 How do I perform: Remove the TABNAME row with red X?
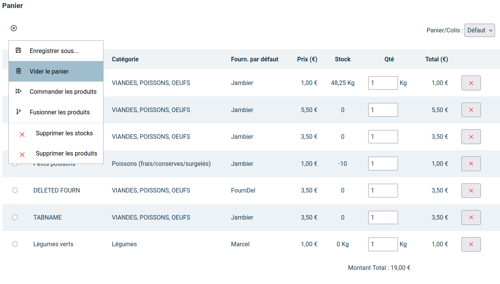[x=471, y=217]
